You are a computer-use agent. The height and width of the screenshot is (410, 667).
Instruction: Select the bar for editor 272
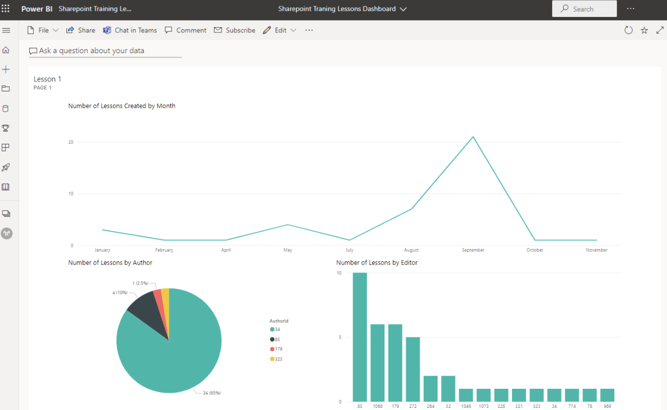pyautogui.click(x=413, y=369)
